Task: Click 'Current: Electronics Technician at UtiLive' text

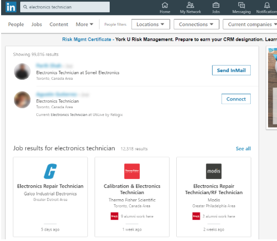Action: (79, 115)
